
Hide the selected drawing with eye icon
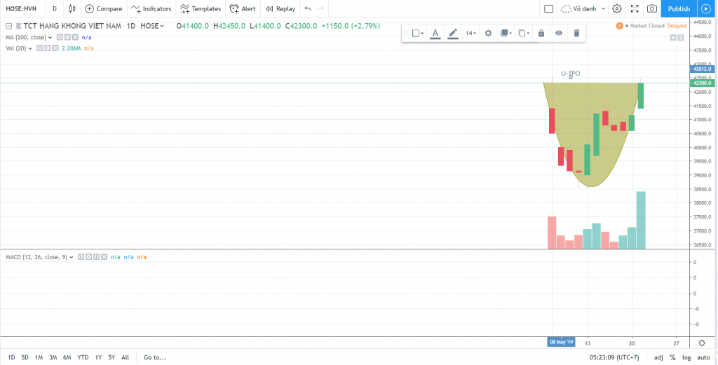click(x=559, y=33)
